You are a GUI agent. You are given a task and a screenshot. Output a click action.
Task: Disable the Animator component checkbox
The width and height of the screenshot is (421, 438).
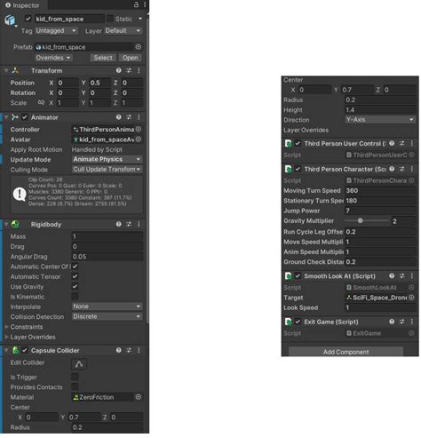click(25, 117)
